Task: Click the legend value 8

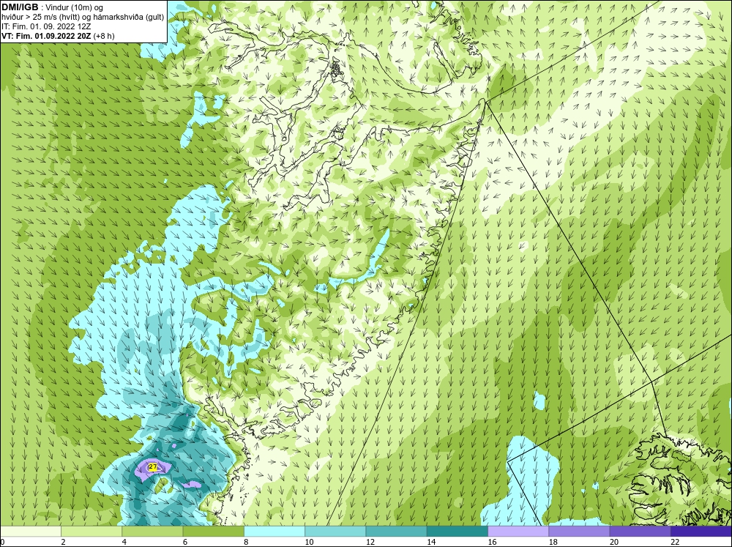Action: 246,542
